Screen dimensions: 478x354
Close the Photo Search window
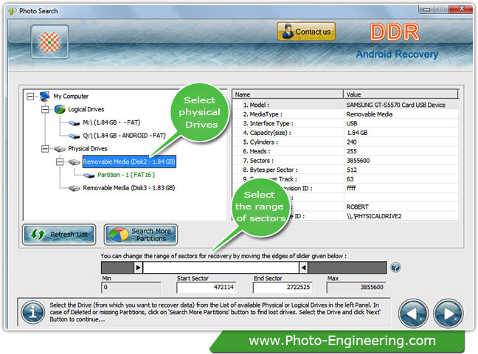click(462, 9)
